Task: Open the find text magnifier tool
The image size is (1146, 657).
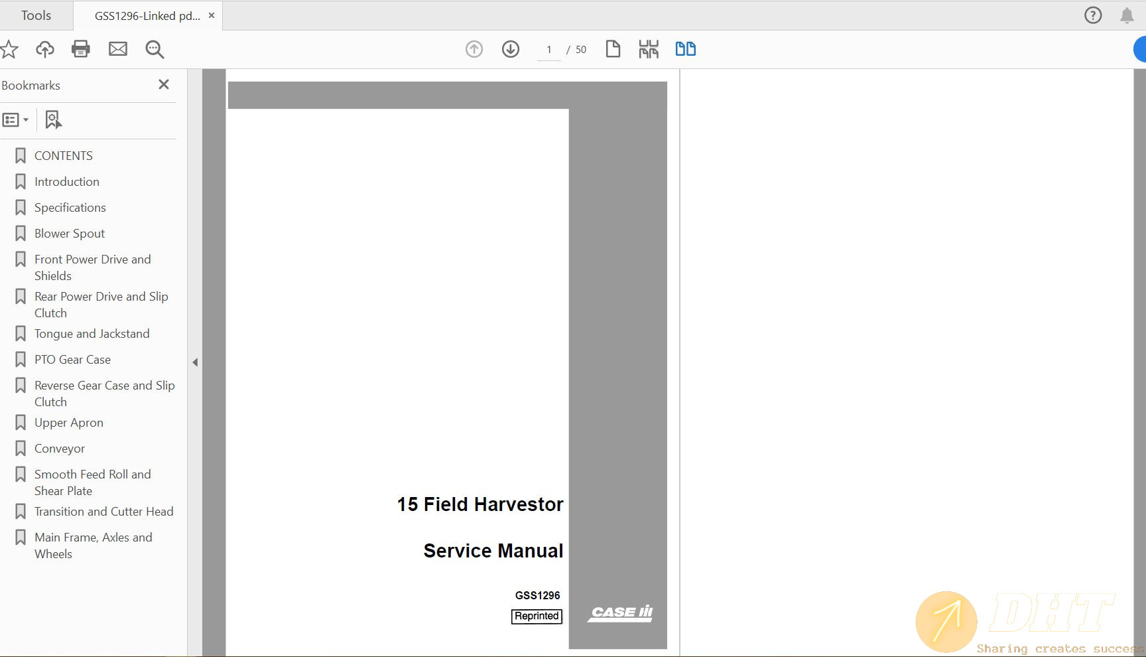Action: [x=155, y=49]
